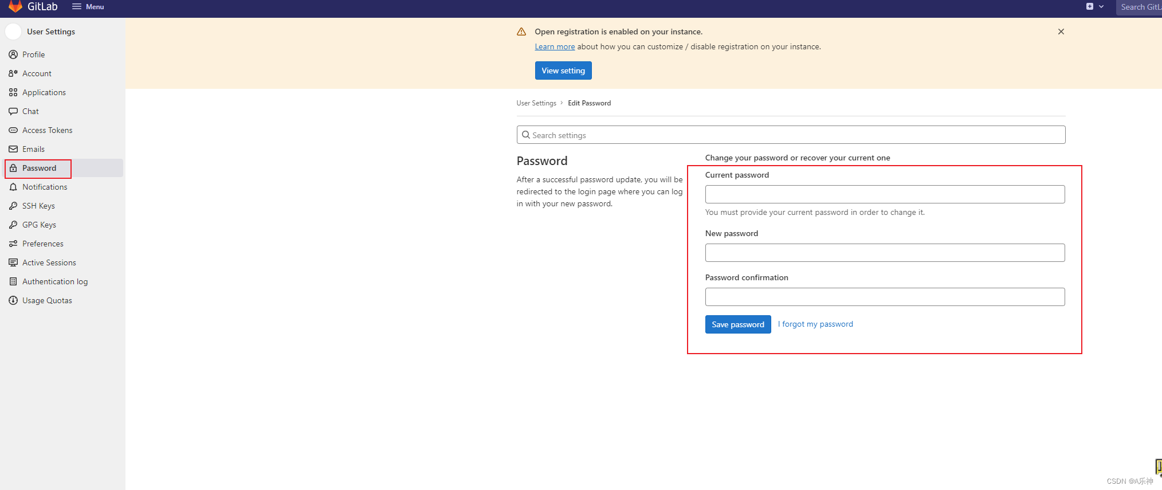Focus the New password field
The height and width of the screenshot is (490, 1162).
tap(885, 253)
